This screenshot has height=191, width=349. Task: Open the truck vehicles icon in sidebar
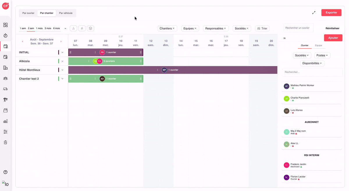[x=5, y=89]
